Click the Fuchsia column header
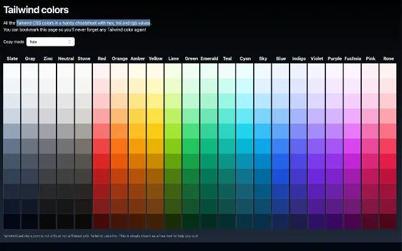 click(x=352, y=58)
